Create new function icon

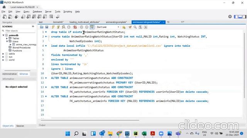point(45,16)
